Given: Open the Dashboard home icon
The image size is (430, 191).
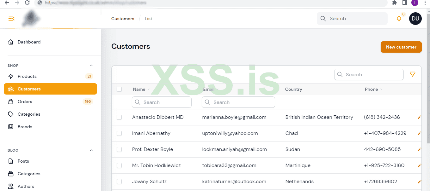Looking at the screenshot, I should click(11, 42).
